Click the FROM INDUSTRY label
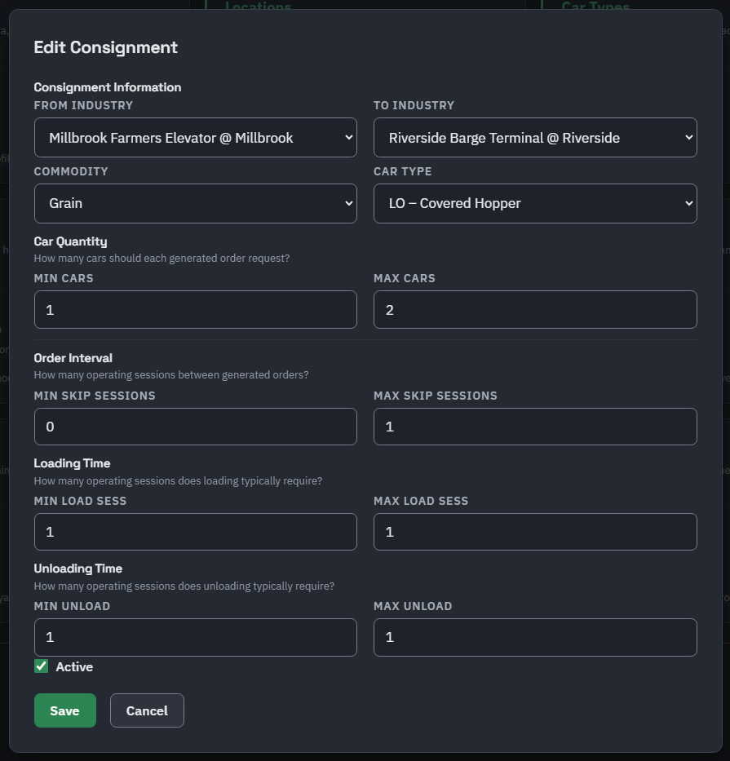The width and height of the screenshot is (730, 761). pyautogui.click(x=83, y=105)
